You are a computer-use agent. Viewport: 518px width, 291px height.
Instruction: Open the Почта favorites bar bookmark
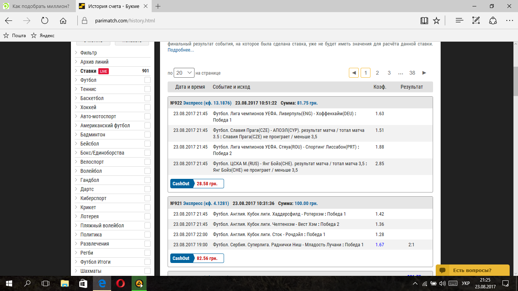pos(15,36)
